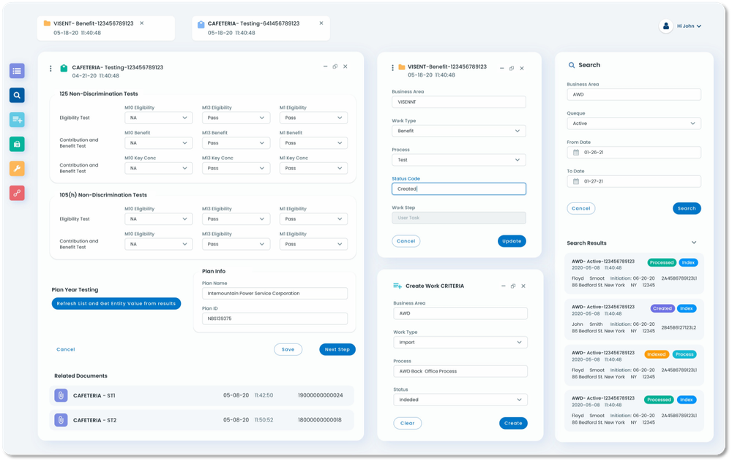Click the paperclip icon beside CAFETERIA - ST1
732x461 pixels.
60,395
